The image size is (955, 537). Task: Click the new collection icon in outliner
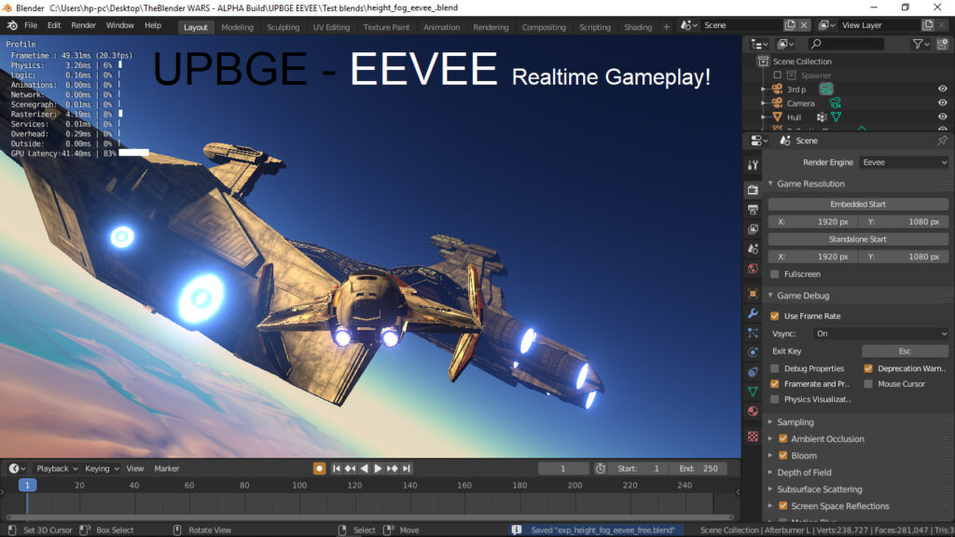pyautogui.click(x=942, y=44)
